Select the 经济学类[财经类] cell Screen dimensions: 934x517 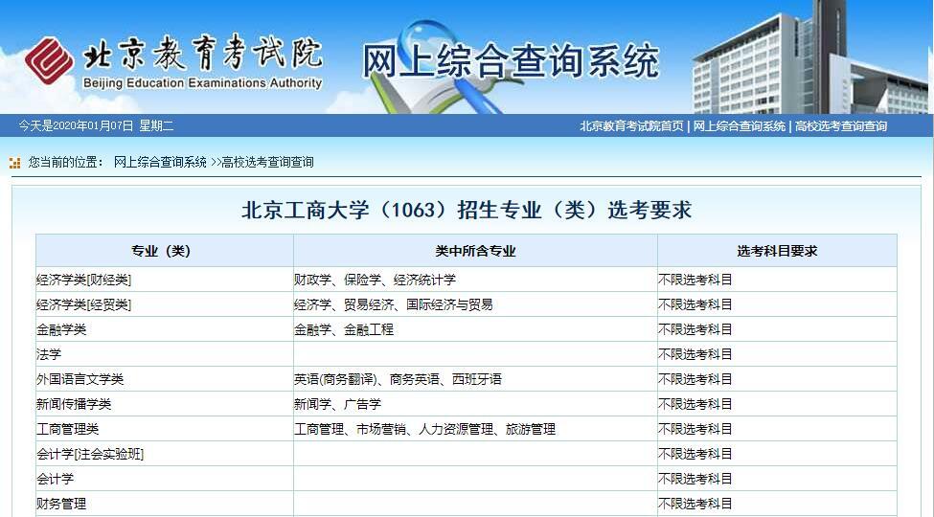[165, 280]
